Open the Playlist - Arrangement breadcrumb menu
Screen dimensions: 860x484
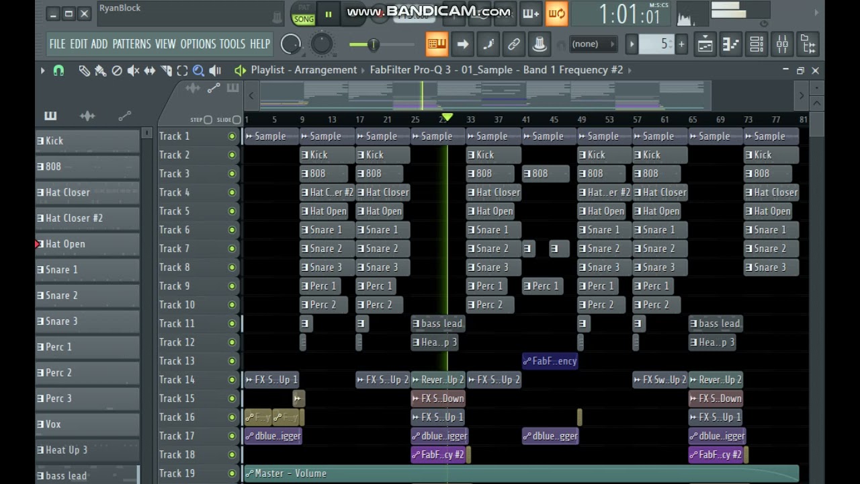click(x=304, y=70)
